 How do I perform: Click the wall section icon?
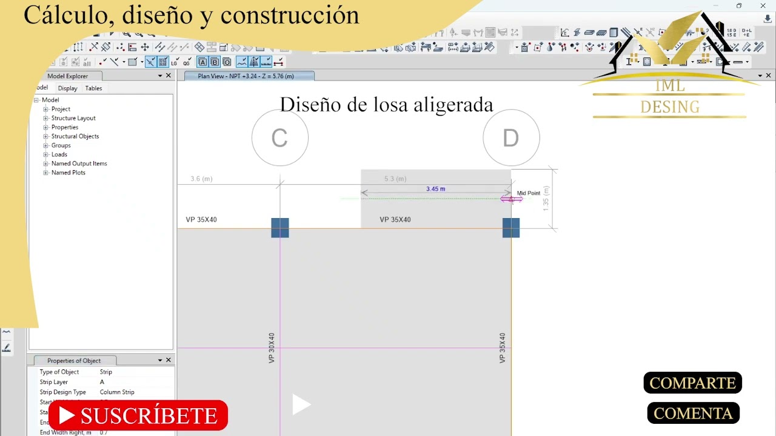coord(614,33)
